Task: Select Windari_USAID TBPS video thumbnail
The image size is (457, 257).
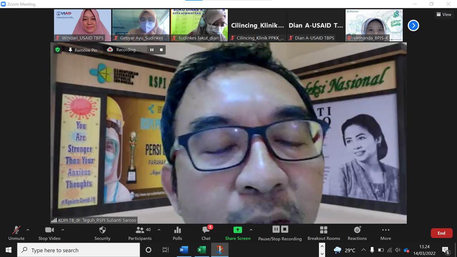Action: click(82, 25)
